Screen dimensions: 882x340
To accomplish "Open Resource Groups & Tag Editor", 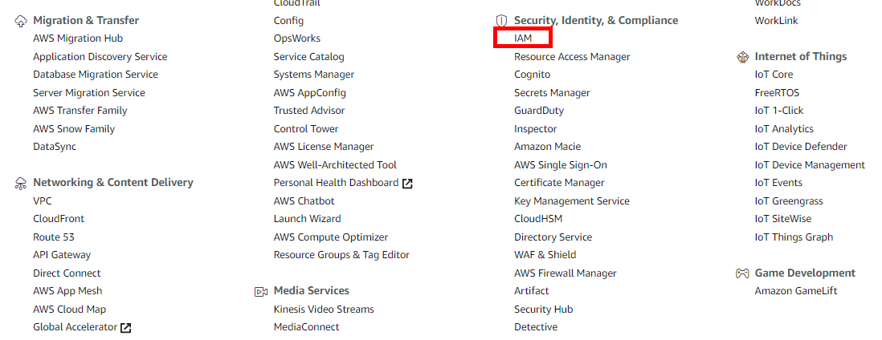I will (x=341, y=255).
